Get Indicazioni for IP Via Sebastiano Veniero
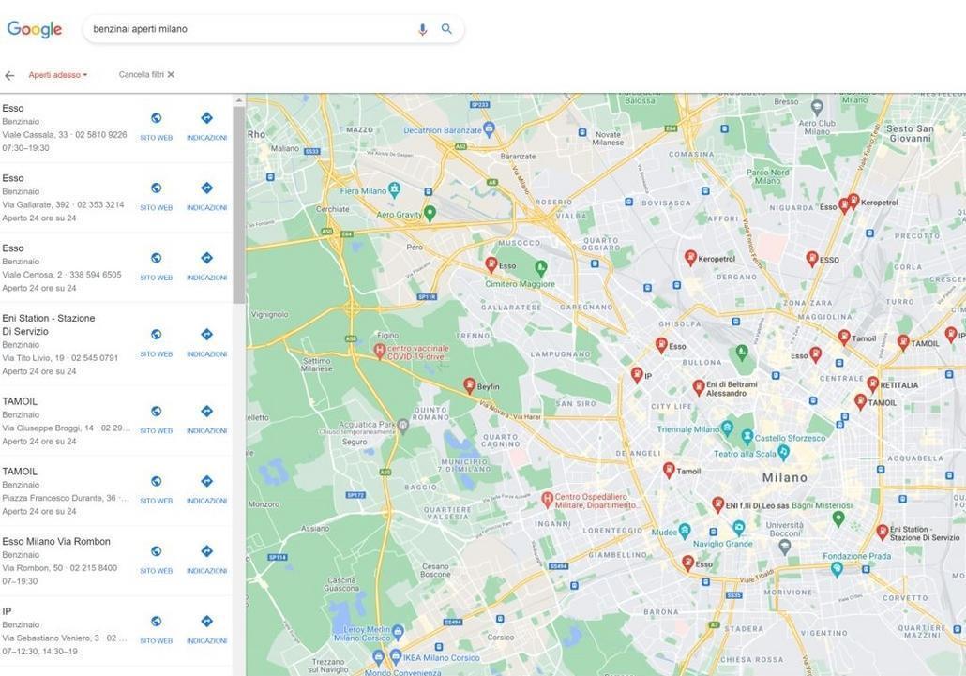966x676 pixels. (207, 630)
